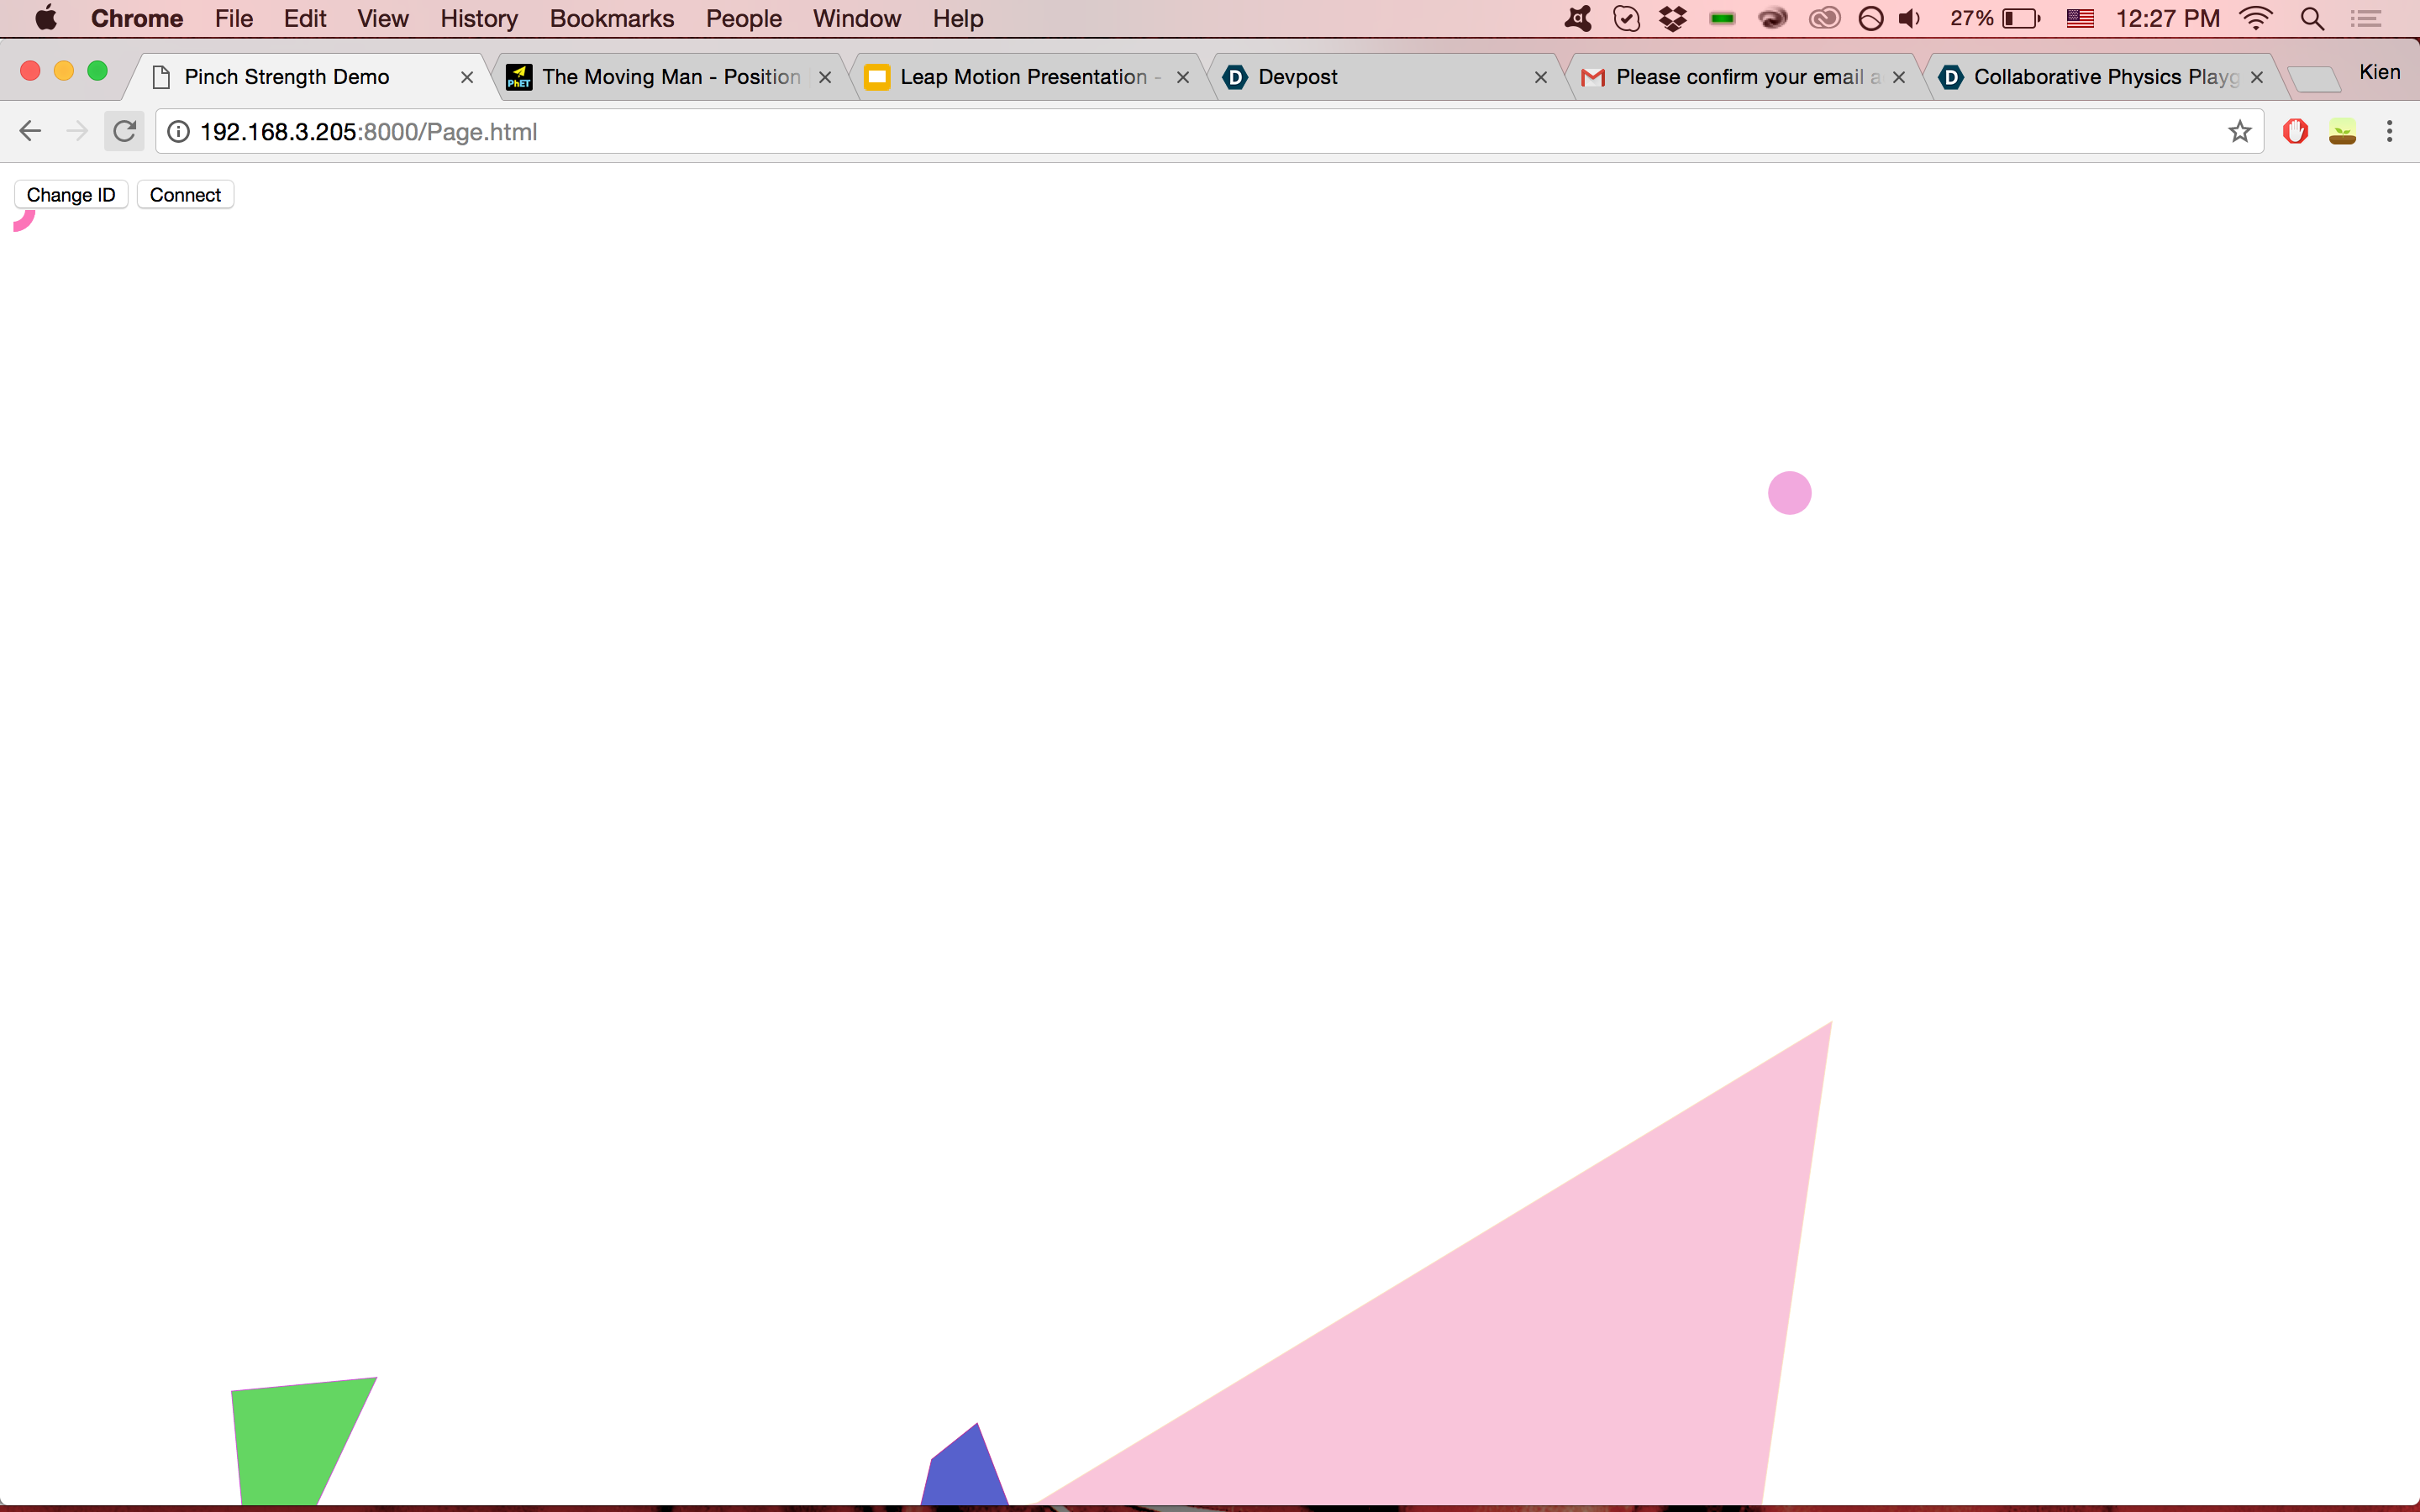The image size is (2420, 1512).
Task: Click the Wi-Fi status icon
Action: click(x=2255, y=18)
